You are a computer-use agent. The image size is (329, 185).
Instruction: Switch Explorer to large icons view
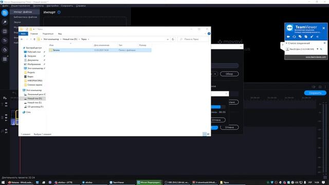[x=208, y=134]
